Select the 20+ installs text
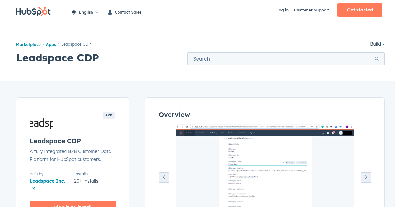Viewport: 395px width, 207px height. click(86, 181)
